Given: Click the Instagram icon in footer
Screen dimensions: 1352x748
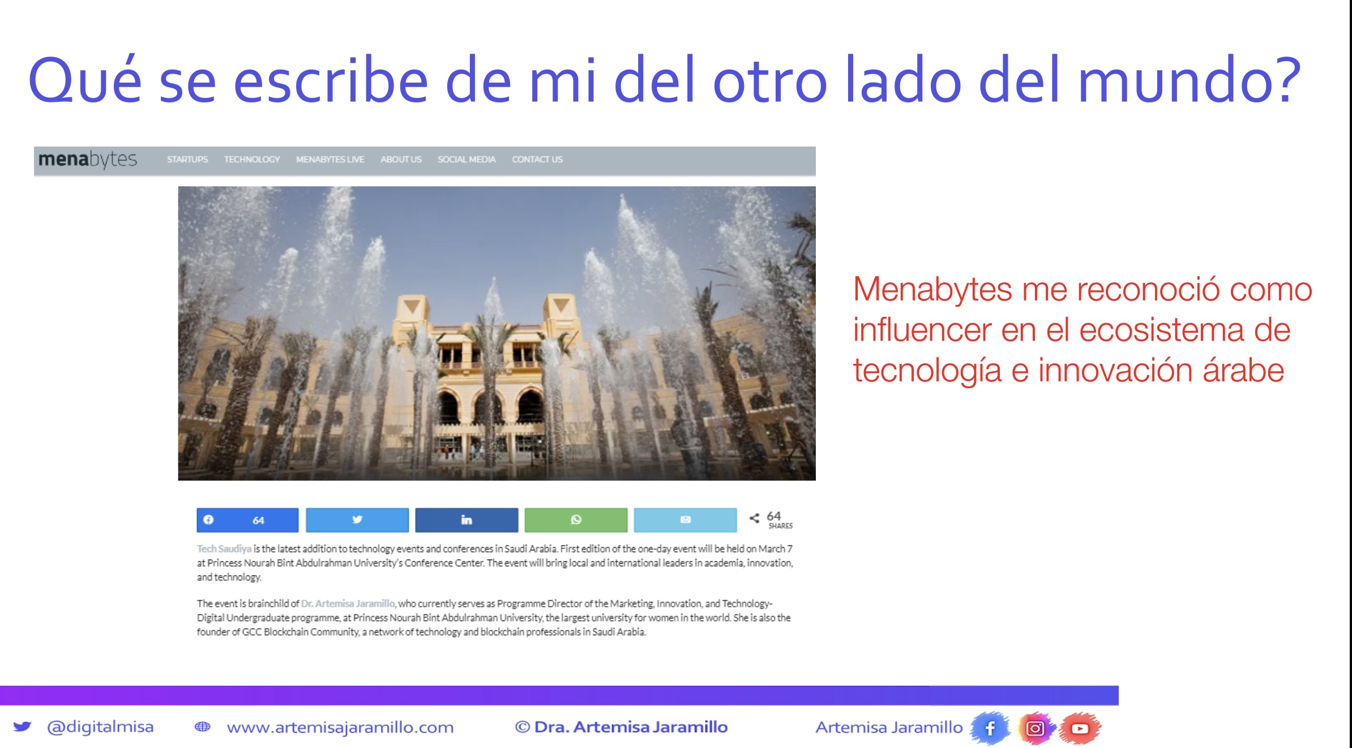Looking at the screenshot, I should [x=1035, y=728].
